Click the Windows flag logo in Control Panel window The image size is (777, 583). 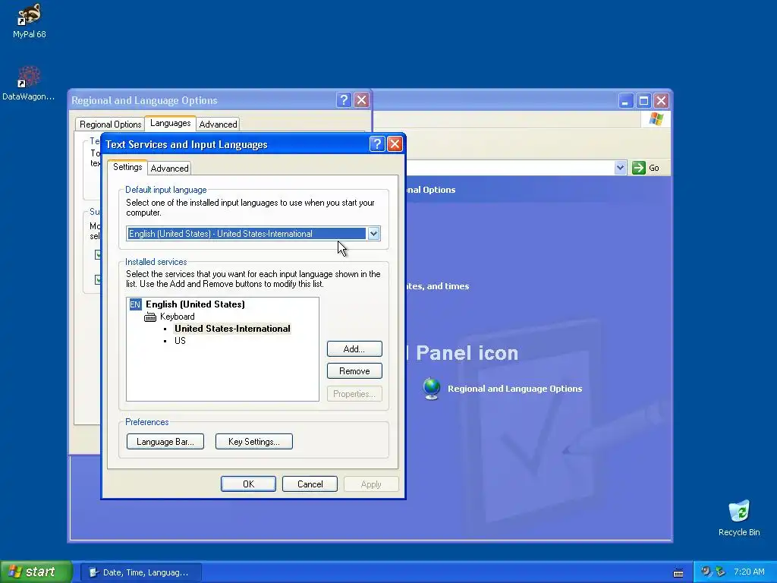click(656, 119)
